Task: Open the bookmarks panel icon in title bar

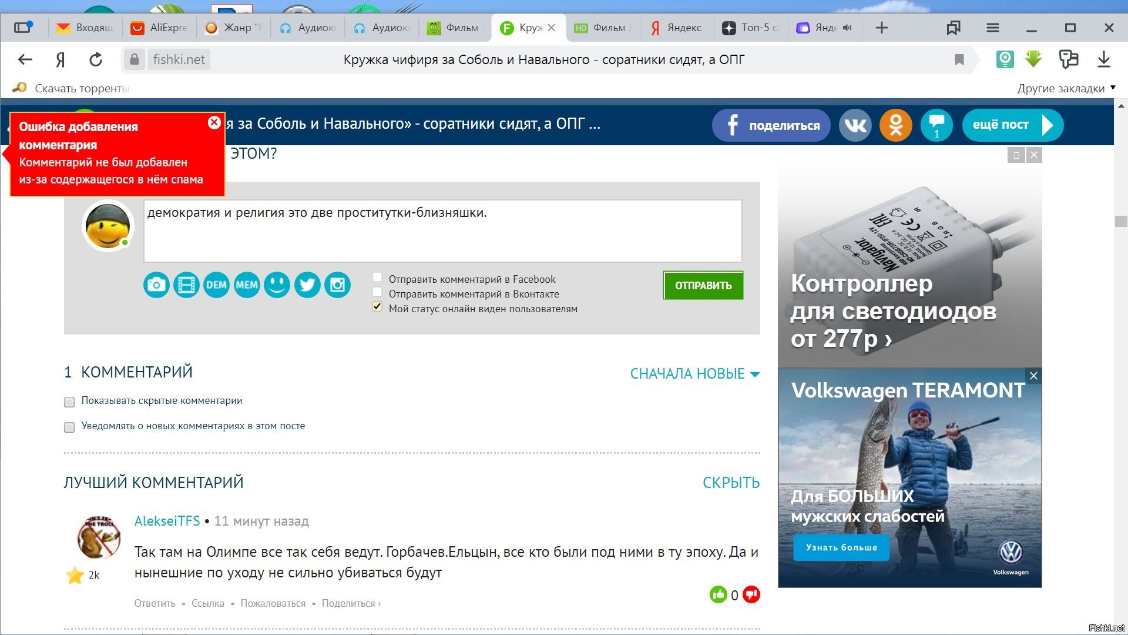Action: [x=954, y=28]
